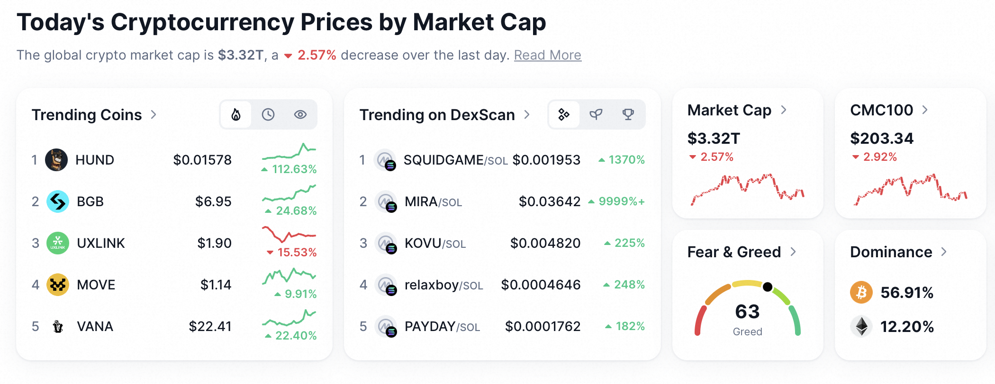Image resolution: width=995 pixels, height=384 pixels.
Task: Click the BGB coin logo
Action: point(58,201)
